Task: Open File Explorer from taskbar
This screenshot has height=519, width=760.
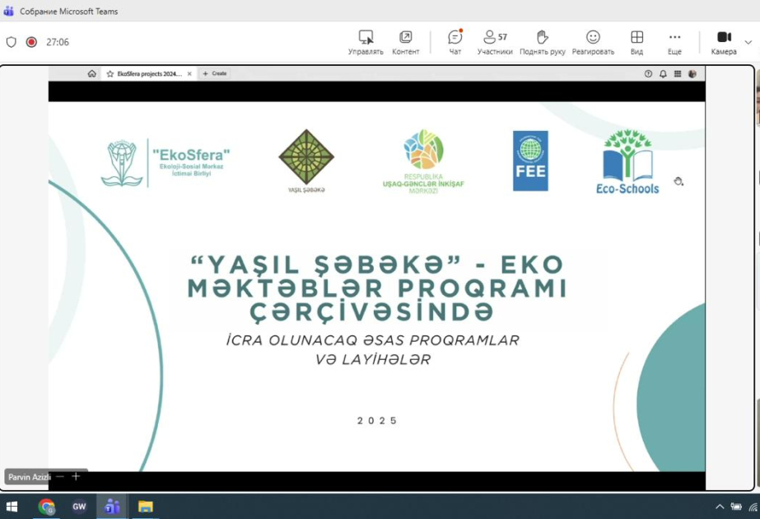Action: coord(146,507)
